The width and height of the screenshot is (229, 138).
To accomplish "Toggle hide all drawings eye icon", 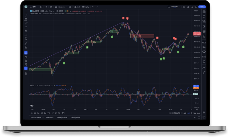I will coord(26,64).
